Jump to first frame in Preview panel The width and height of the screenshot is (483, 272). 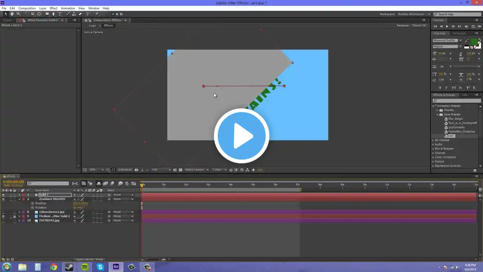click(435, 26)
